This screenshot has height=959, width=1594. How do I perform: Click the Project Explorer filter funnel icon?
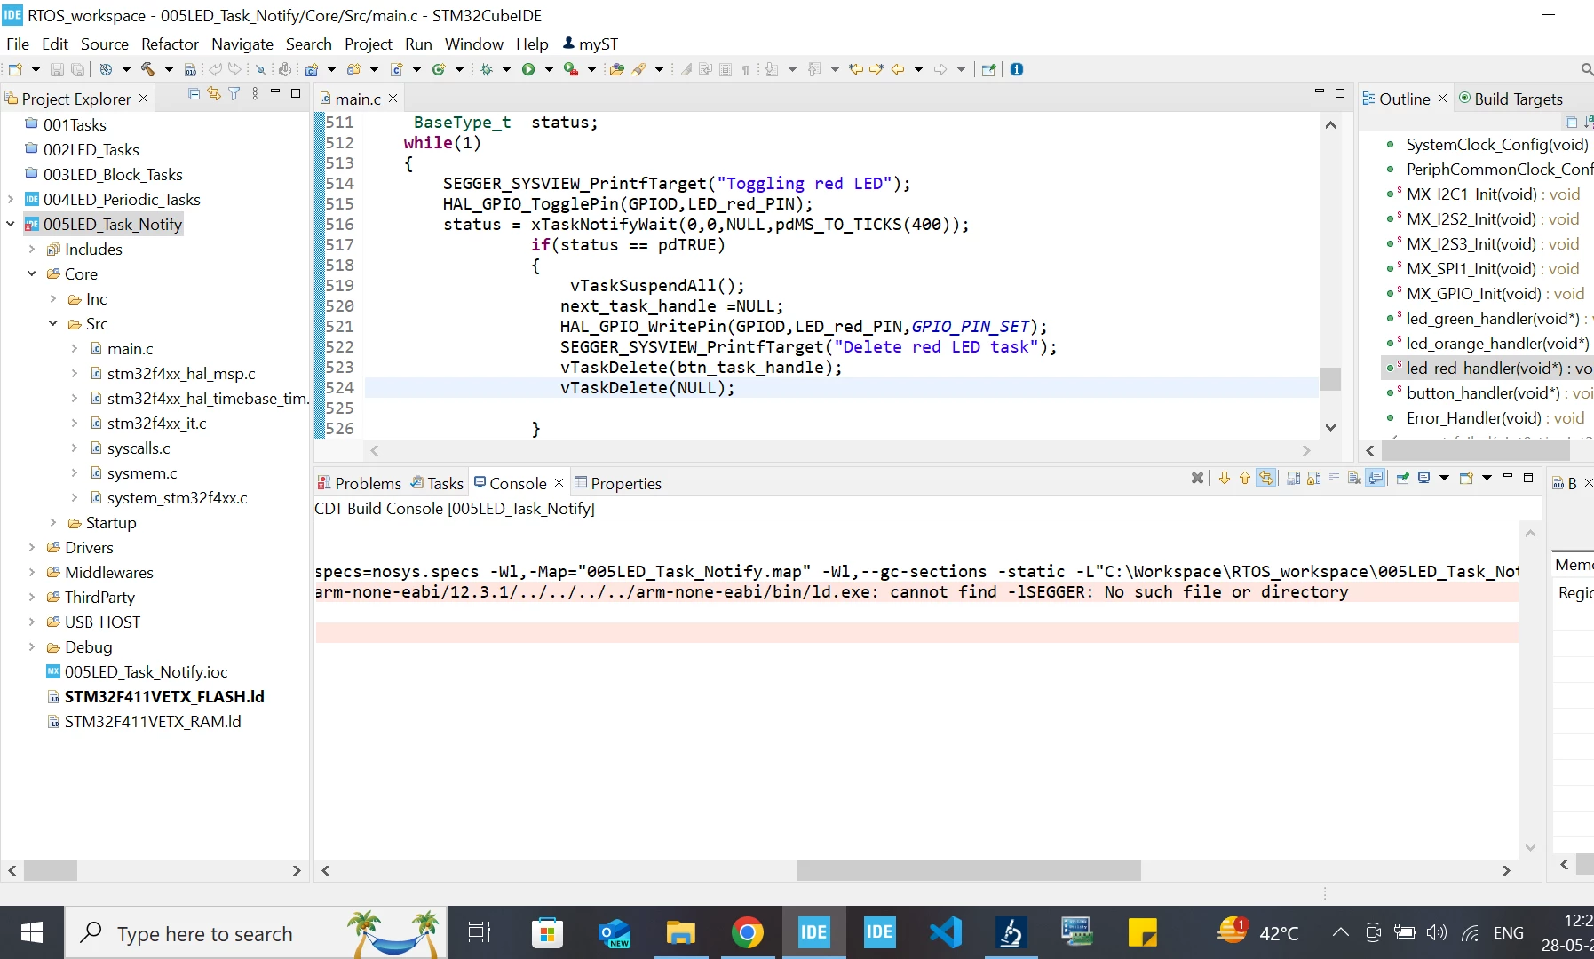click(x=234, y=94)
